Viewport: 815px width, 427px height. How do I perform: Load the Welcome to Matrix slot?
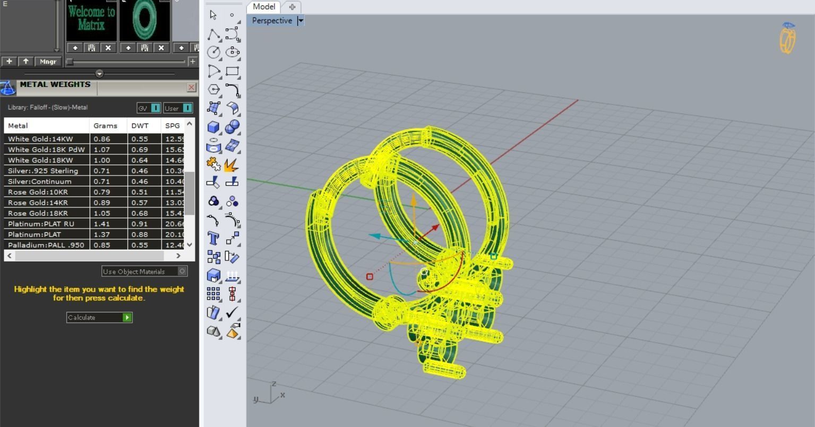75,48
